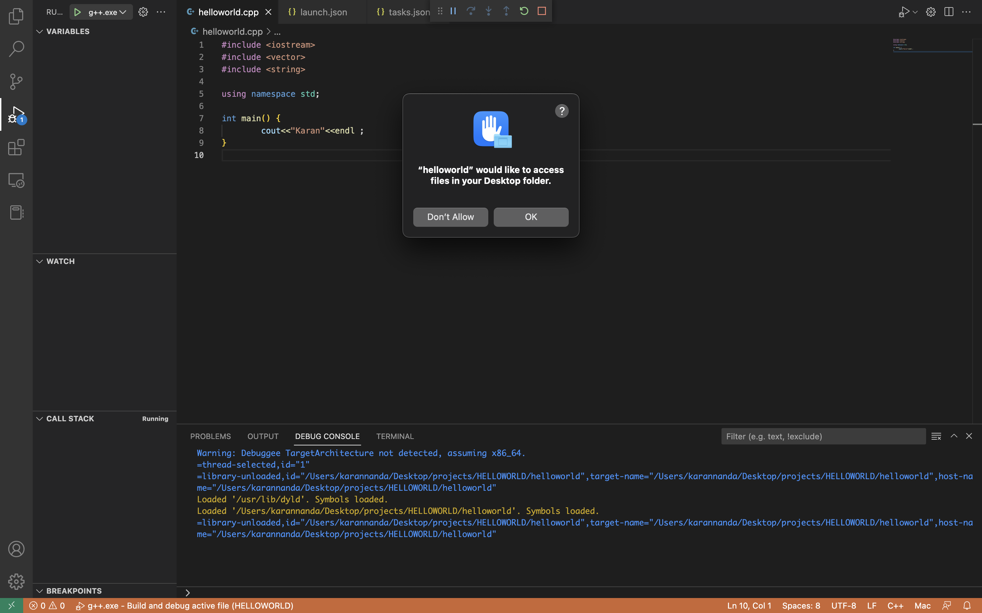Click line 8 cout statement in editor
The height and width of the screenshot is (613, 982).
click(312, 130)
